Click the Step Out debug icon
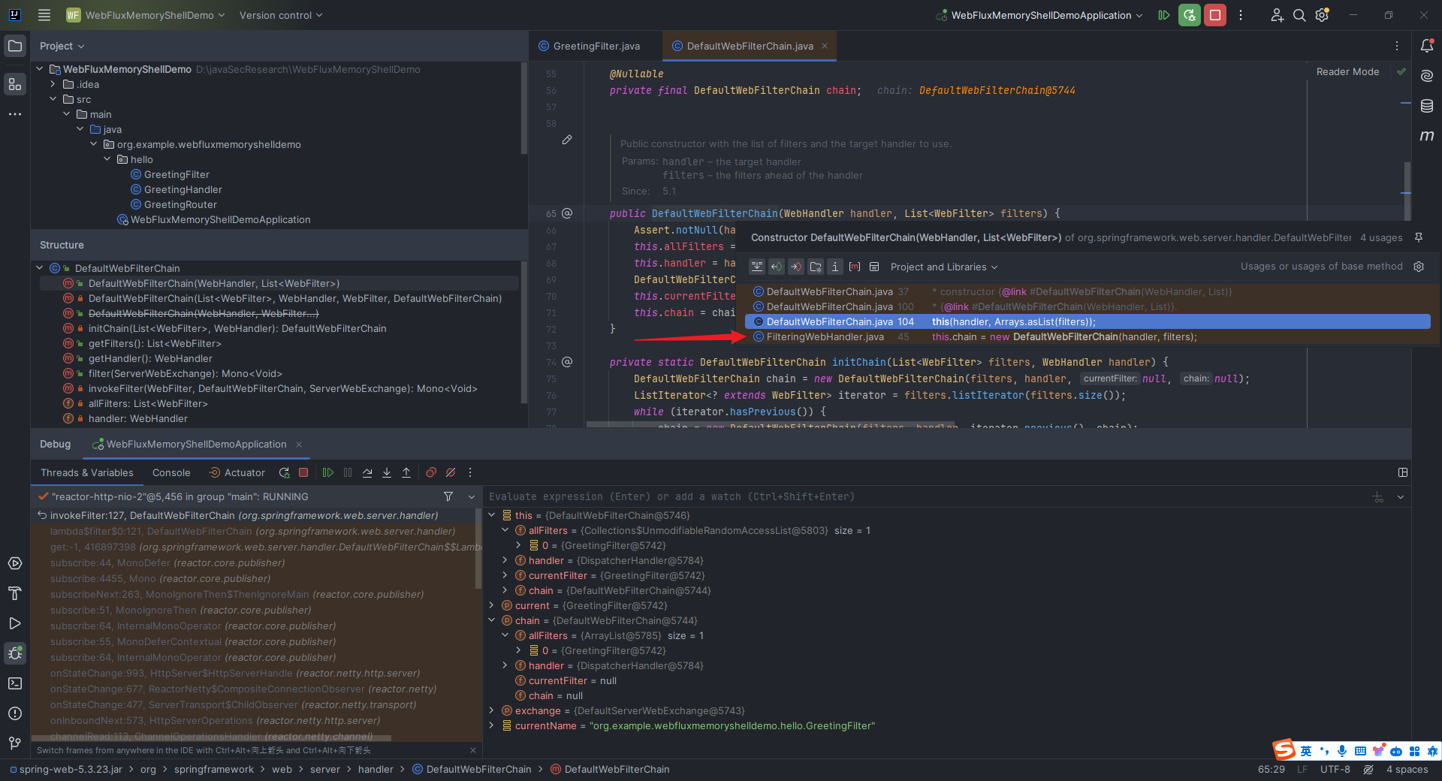Screen dimensions: 1442x781 pos(406,472)
